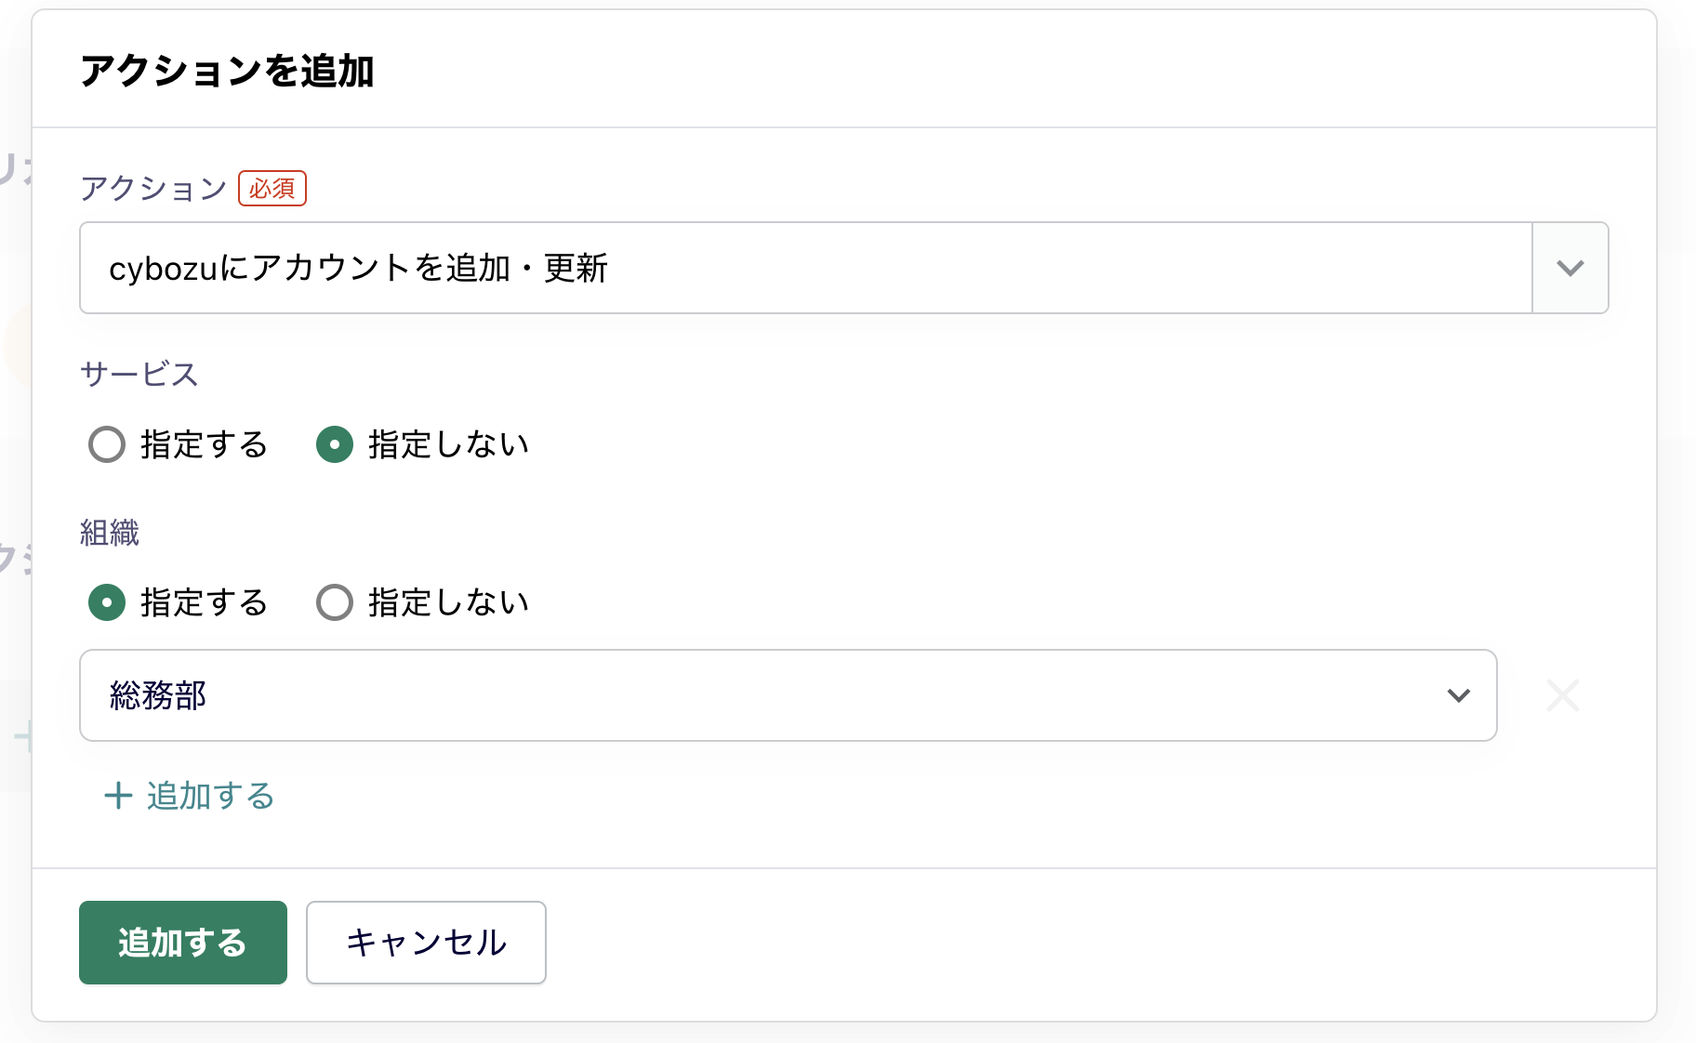Open the cybozuにアカウントを追加・更新 action dropdown
The image size is (1696, 1043).
click(800, 268)
